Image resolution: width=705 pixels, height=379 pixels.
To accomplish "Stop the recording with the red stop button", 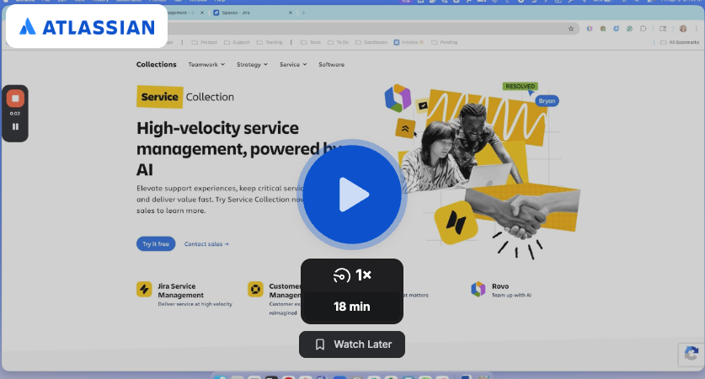I will click(x=15, y=99).
